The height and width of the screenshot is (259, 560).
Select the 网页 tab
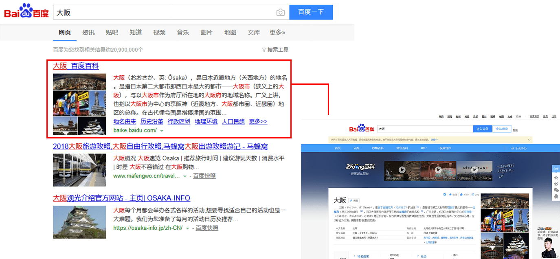(65, 33)
